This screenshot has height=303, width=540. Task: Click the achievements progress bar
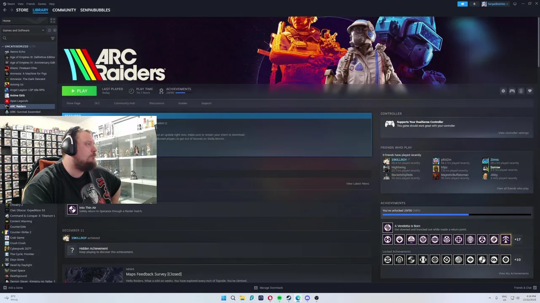456,215
